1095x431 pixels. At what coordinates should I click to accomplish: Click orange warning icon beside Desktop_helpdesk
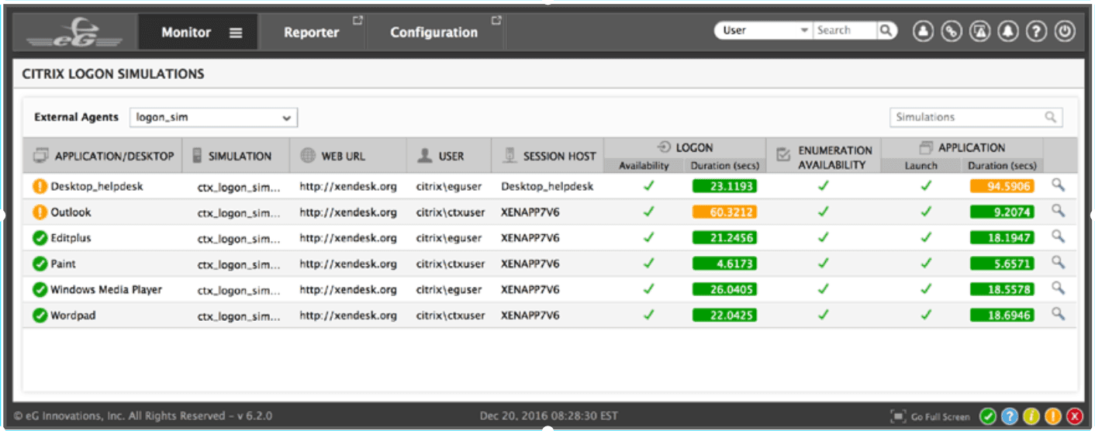point(40,187)
